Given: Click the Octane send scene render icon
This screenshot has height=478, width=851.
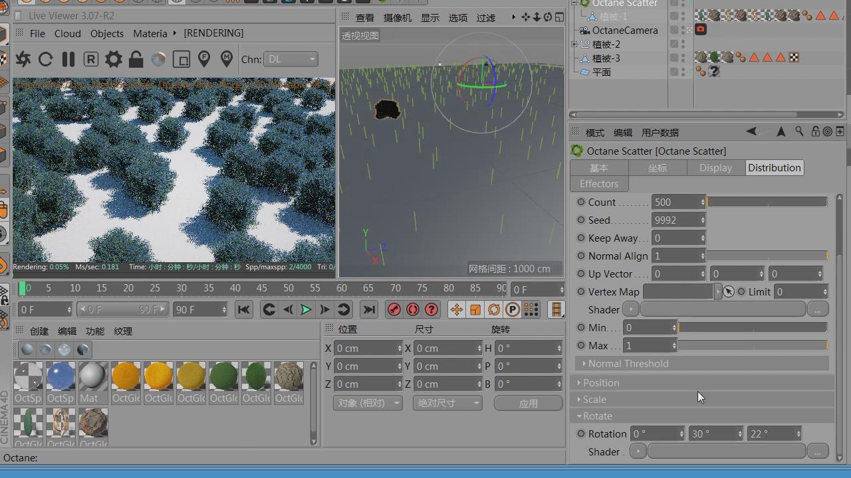Looking at the screenshot, I should click(23, 59).
